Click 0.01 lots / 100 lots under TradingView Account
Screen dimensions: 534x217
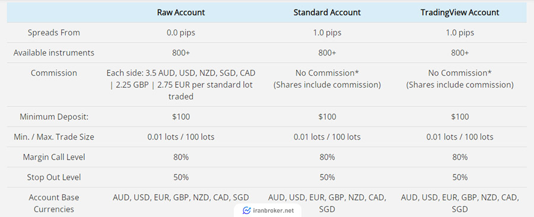460,137
